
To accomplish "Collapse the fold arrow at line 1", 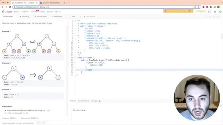I will click(x=74, y=22).
